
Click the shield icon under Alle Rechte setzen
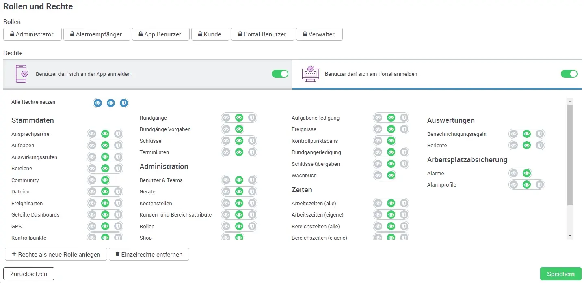[x=123, y=103]
